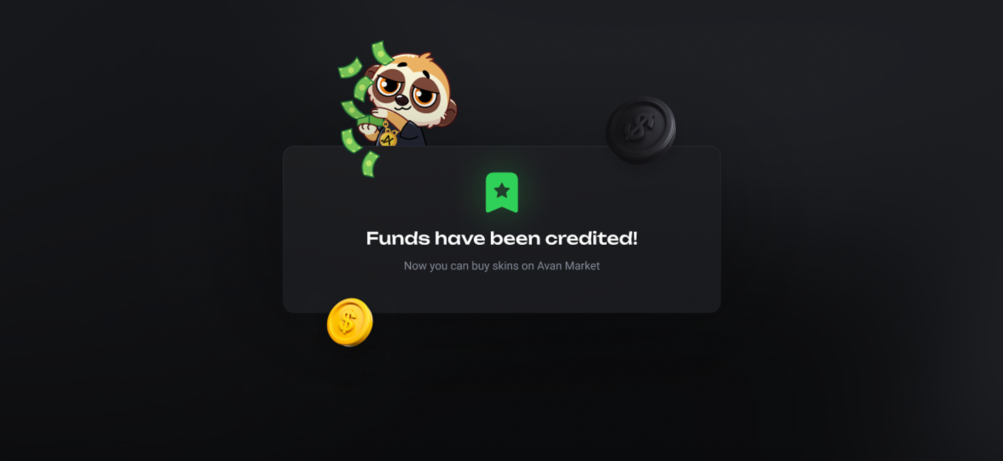Click the mascot's right orange eye
This screenshot has width=1003, height=461.
425,97
